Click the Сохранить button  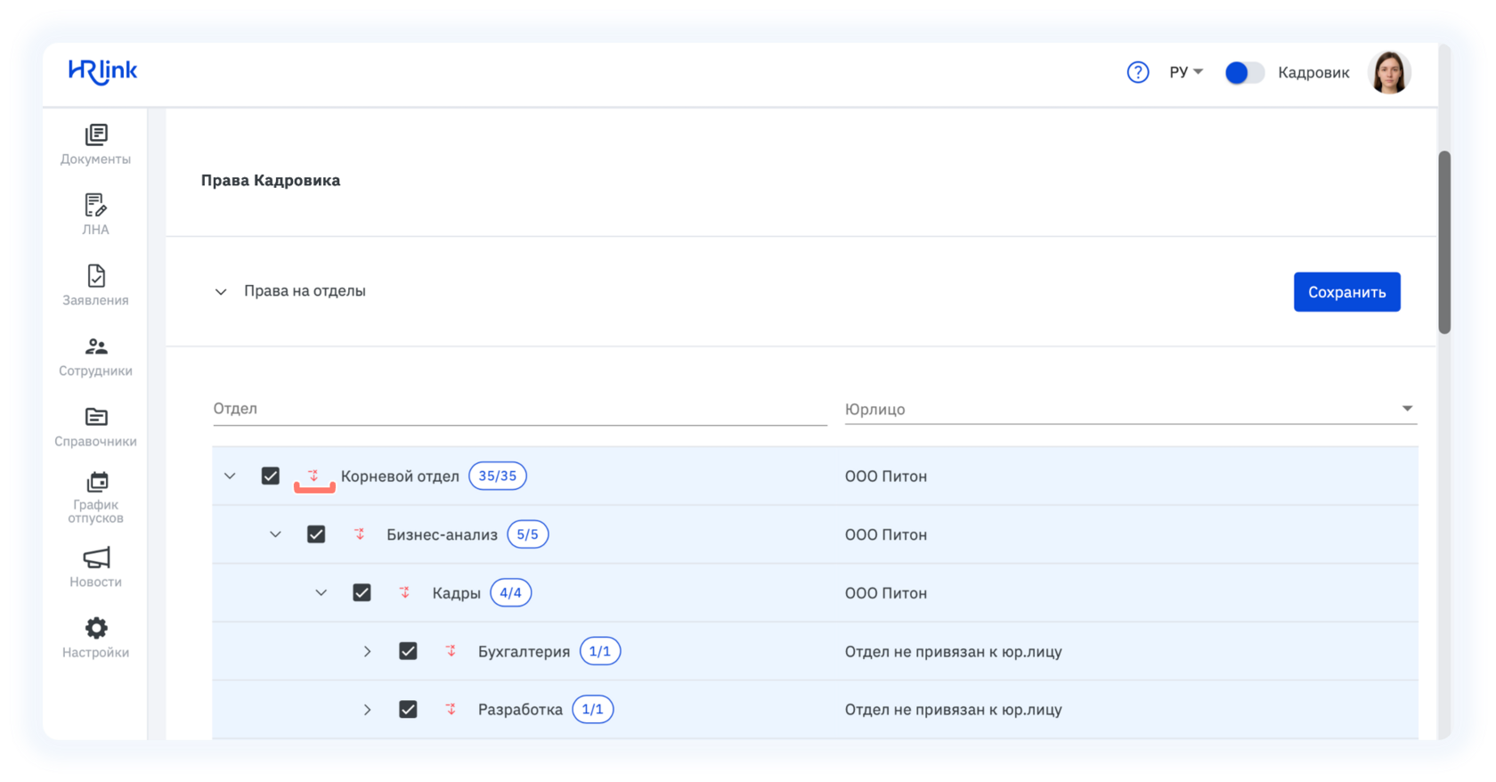click(x=1346, y=292)
